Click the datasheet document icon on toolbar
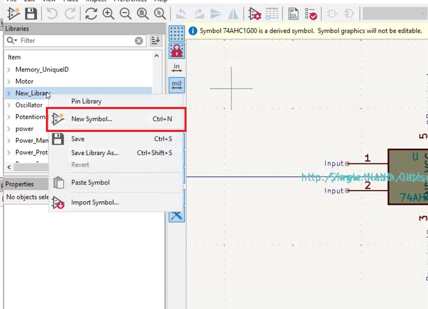Screen dimensions: 428x309 (294, 14)
